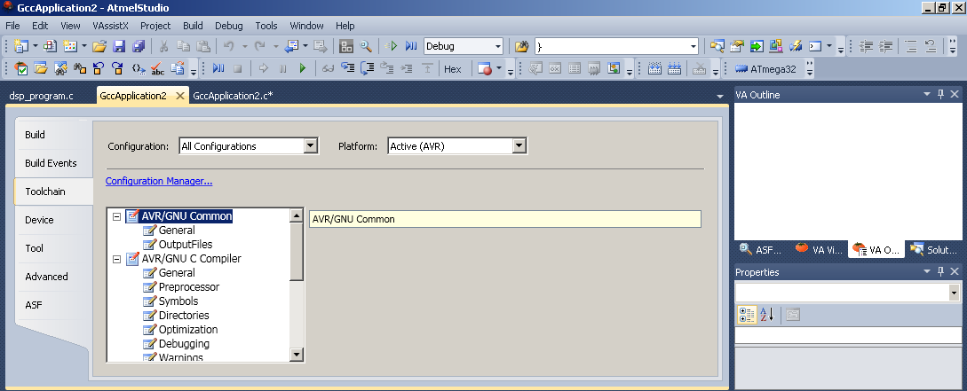Click the VA spell check abc icon
This screenshot has height=391, width=967.
click(x=157, y=68)
